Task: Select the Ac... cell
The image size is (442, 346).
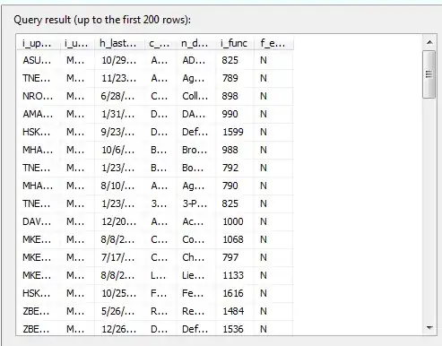Action: 195,221
